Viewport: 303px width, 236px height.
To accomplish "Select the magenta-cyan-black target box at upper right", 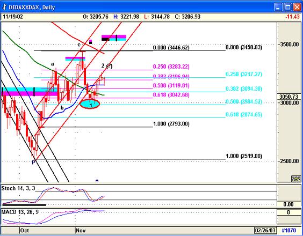I will pos(114,38).
